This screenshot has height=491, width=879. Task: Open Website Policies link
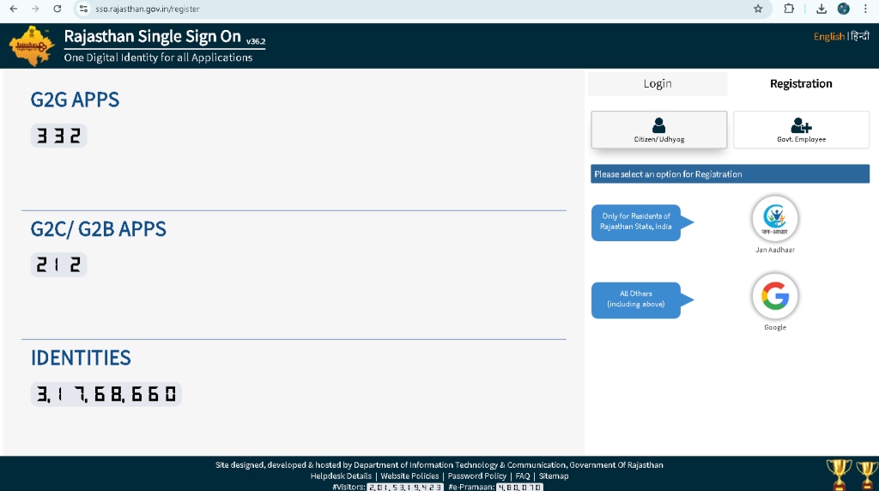[x=409, y=476]
